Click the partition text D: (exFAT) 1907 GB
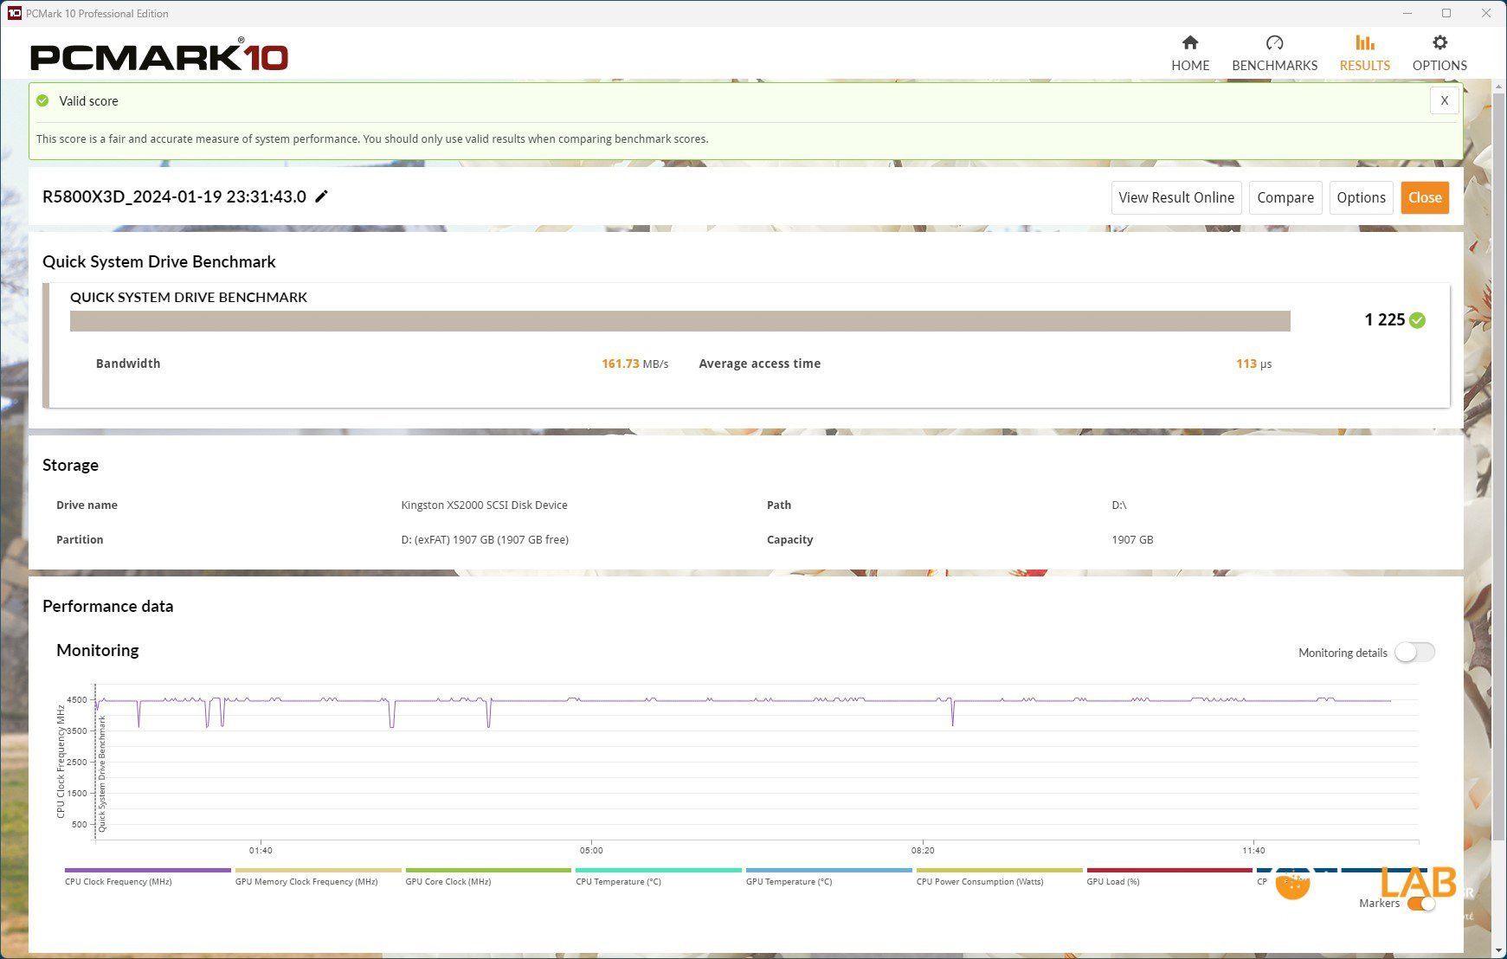 click(x=485, y=539)
